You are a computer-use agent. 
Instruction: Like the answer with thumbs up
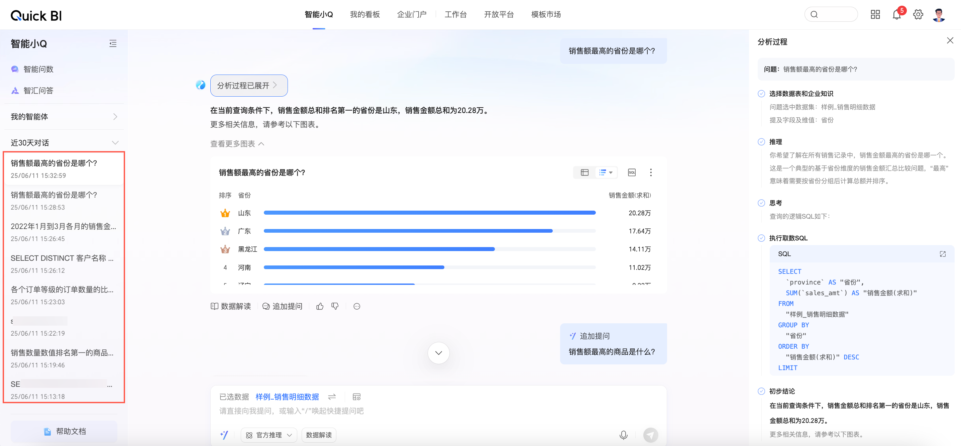(320, 306)
